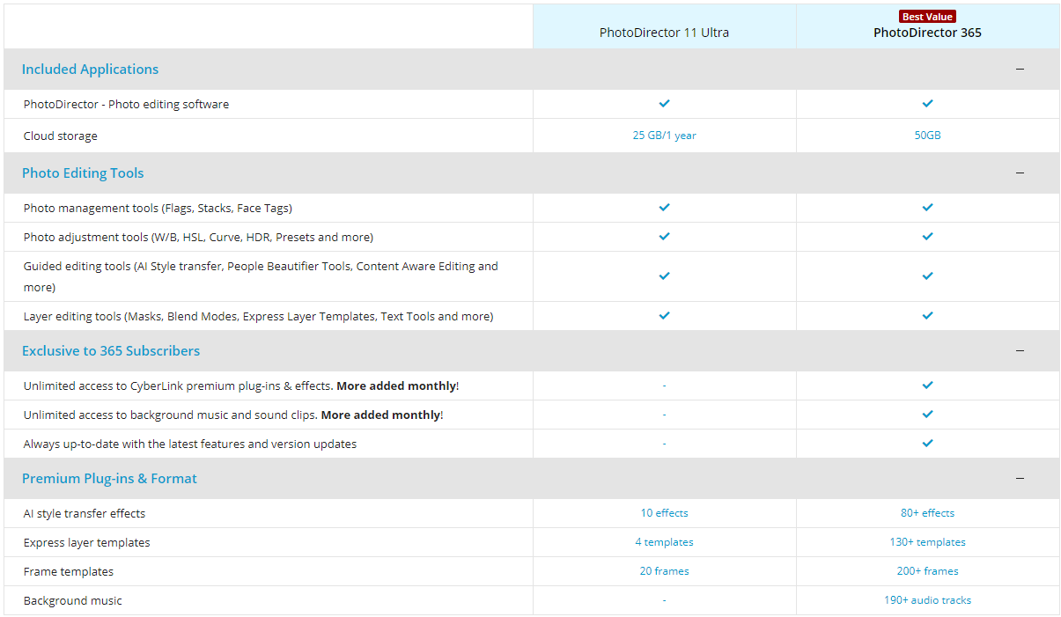Click the Best Value badge
The width and height of the screenshot is (1061, 617).
coord(927,17)
